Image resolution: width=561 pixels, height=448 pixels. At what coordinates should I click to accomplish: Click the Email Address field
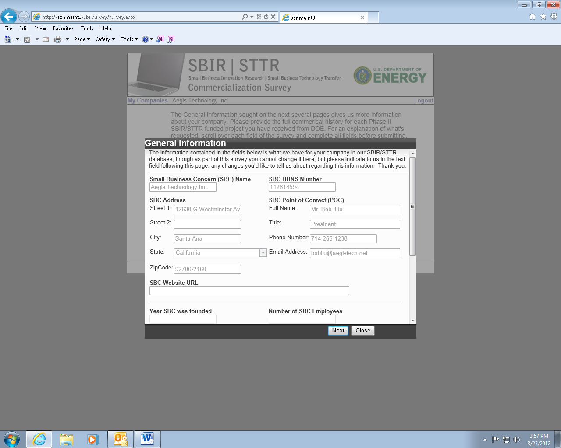(x=355, y=253)
